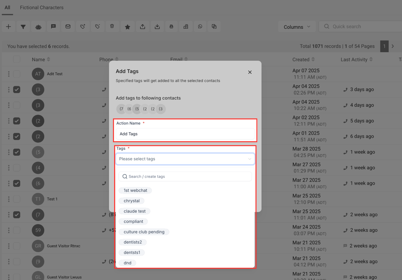Open row menu dots for Guest Visitor Rtnxc

(9, 246)
